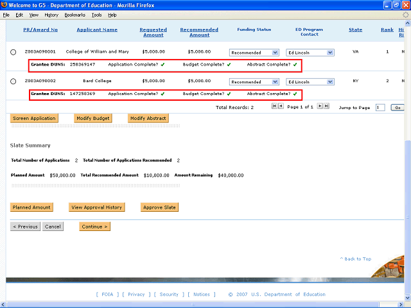Go to first page of records
The height and width of the screenshot is (308, 411).
[275, 107]
